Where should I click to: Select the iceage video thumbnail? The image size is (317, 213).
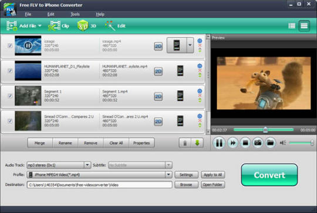pos(28,45)
